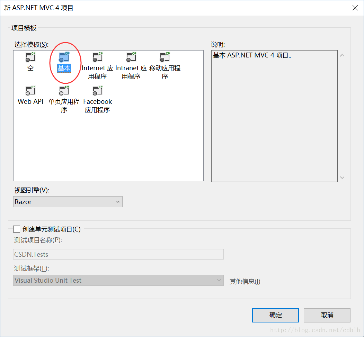The width and height of the screenshot is (364, 337).
Task: Open the 测试框架 Visual Studio Unit Test dropdown
Action: (118, 280)
